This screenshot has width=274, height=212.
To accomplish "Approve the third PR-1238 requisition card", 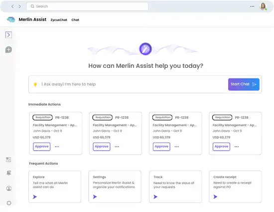I will pyautogui.click(x=161, y=147).
